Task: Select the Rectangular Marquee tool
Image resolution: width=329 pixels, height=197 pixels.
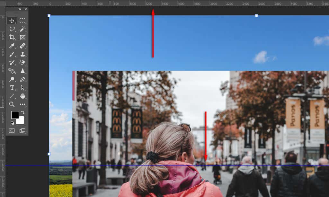Action: [x=22, y=20]
